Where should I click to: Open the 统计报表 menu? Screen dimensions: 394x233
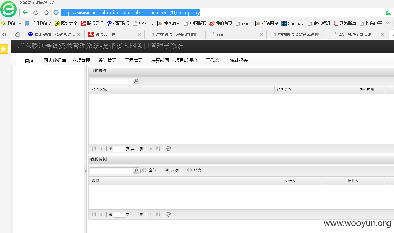coord(239,60)
